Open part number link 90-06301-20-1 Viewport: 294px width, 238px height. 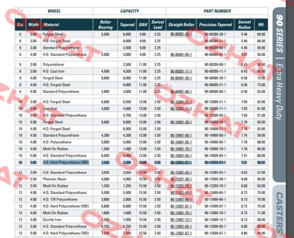[x=181, y=35]
